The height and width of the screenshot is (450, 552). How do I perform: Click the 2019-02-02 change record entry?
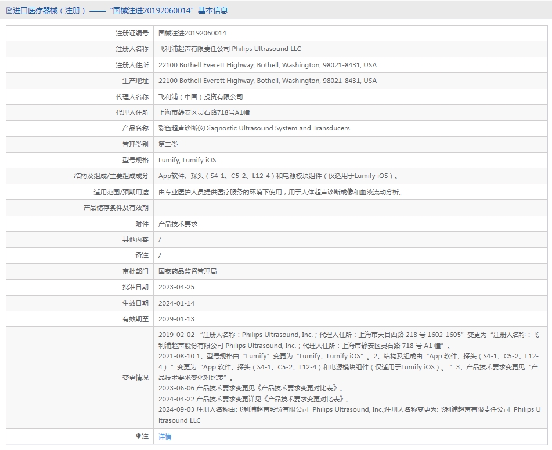(348, 340)
